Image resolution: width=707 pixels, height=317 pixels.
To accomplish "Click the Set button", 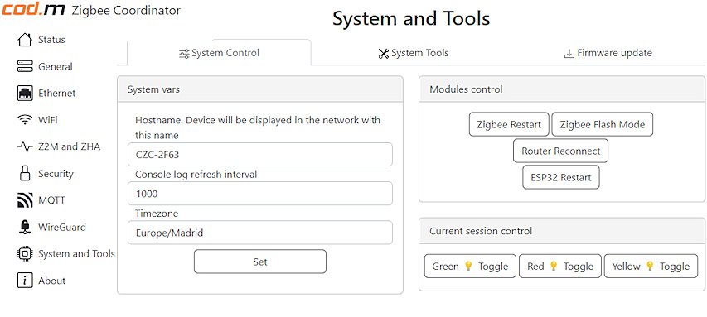I will pyautogui.click(x=260, y=262).
